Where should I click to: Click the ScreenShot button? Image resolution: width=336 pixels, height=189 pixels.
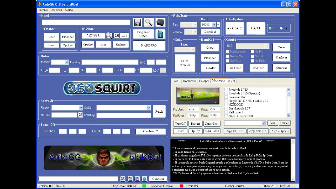pyautogui.click(x=212, y=124)
